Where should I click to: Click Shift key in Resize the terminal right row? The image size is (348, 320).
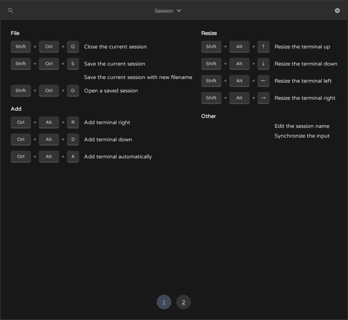click(211, 98)
